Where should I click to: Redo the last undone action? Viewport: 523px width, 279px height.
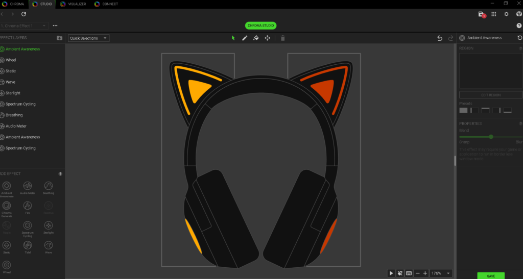[x=450, y=38]
